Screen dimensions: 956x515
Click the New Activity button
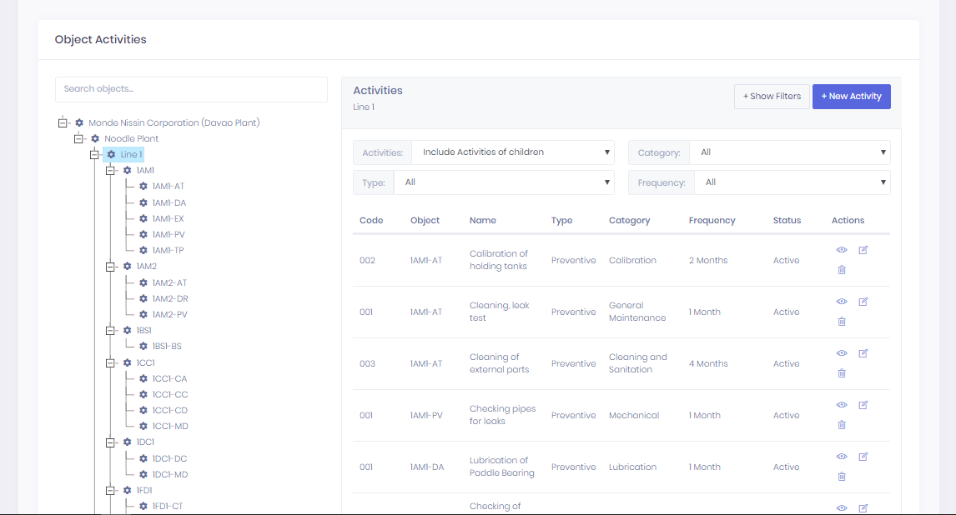(x=851, y=97)
